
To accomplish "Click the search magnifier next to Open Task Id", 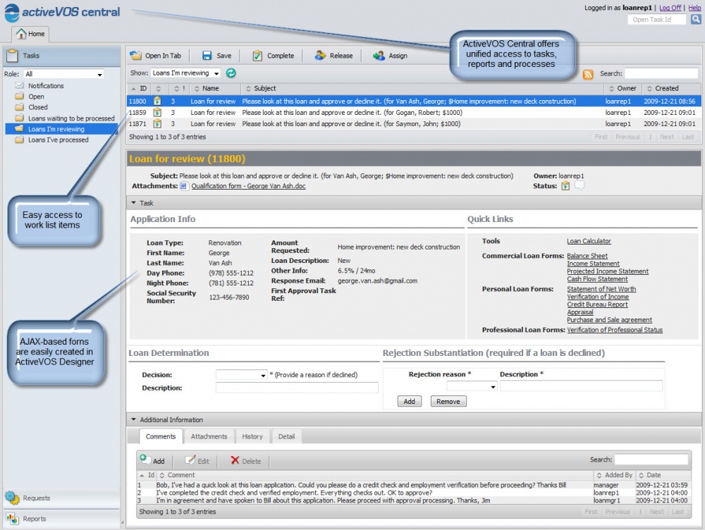I will [x=696, y=19].
